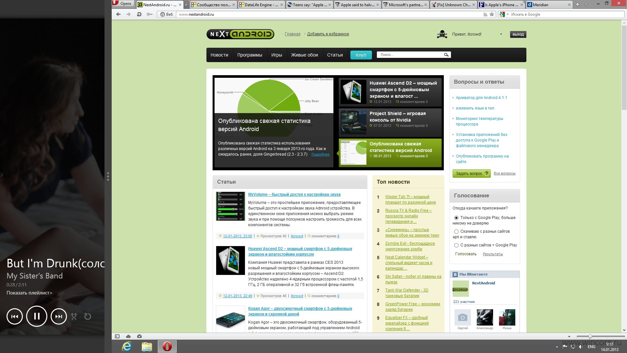Open the Opera panels toggle icon
627x353 pixels.
click(117, 336)
